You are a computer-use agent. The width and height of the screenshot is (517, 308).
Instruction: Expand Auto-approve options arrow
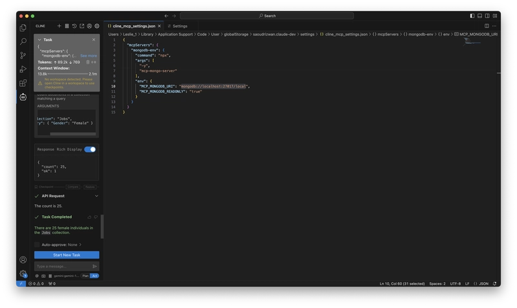tap(80, 245)
